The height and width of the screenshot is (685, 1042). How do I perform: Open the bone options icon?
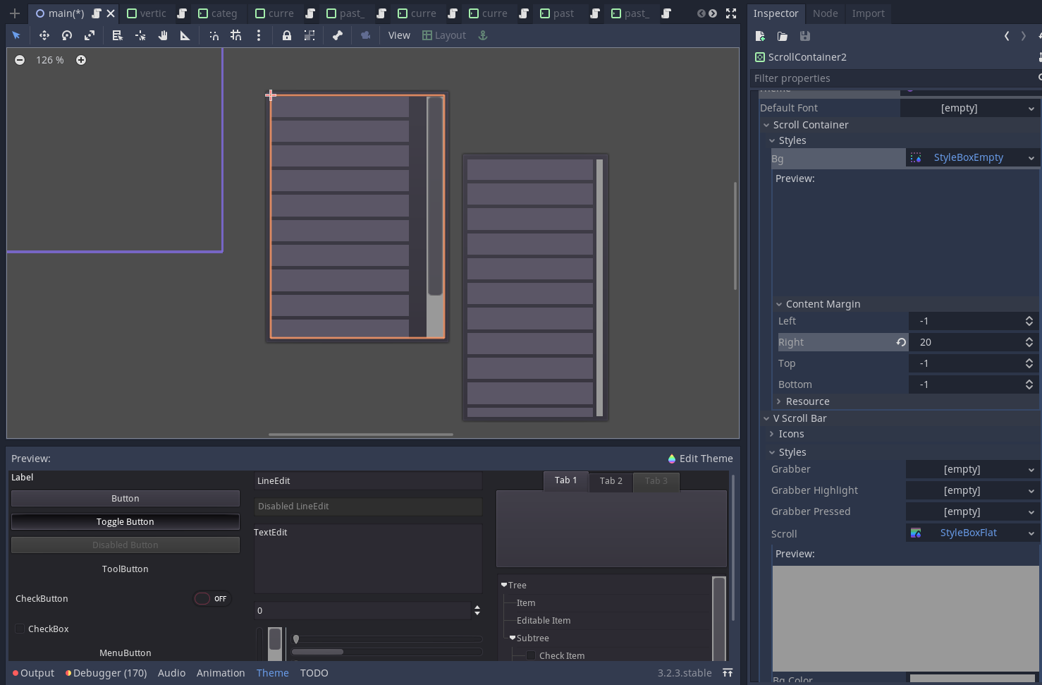point(338,35)
